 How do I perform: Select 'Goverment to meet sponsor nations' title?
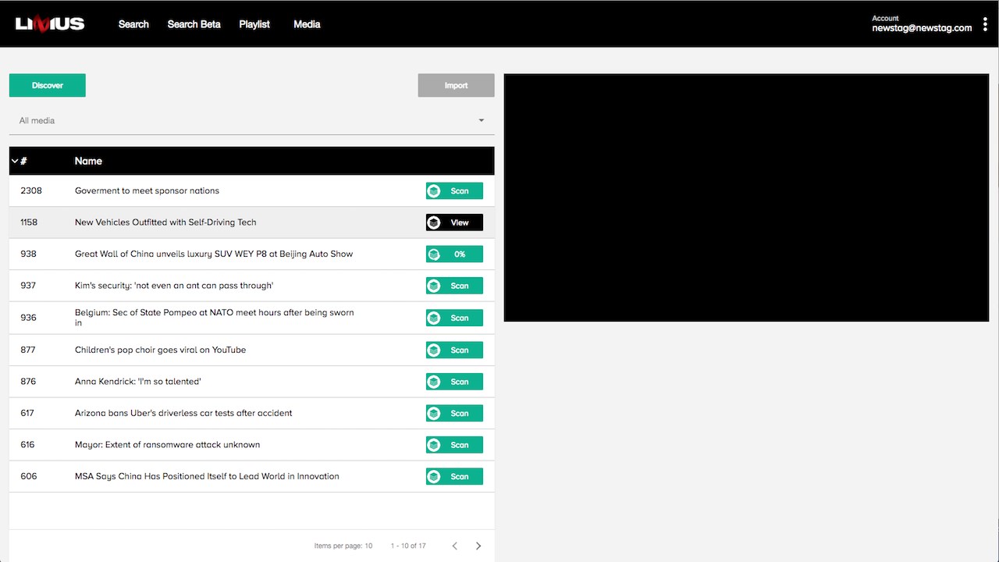click(147, 190)
